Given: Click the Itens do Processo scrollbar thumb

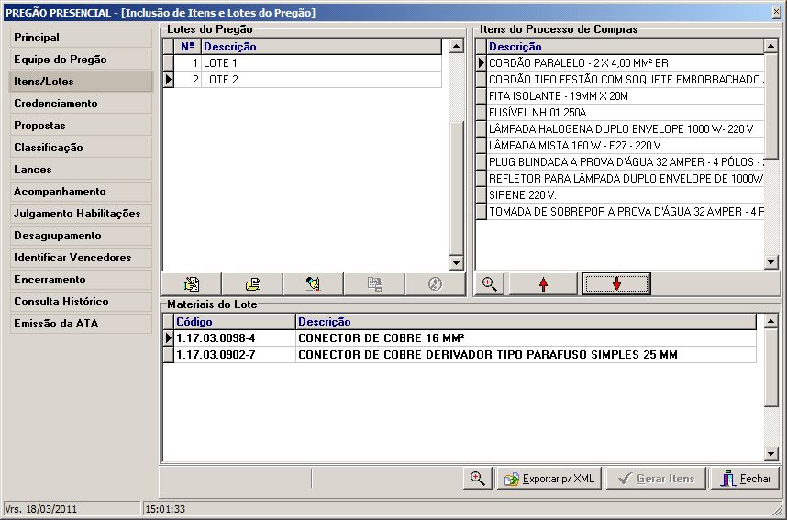Looking at the screenshot, I should click(770, 106).
